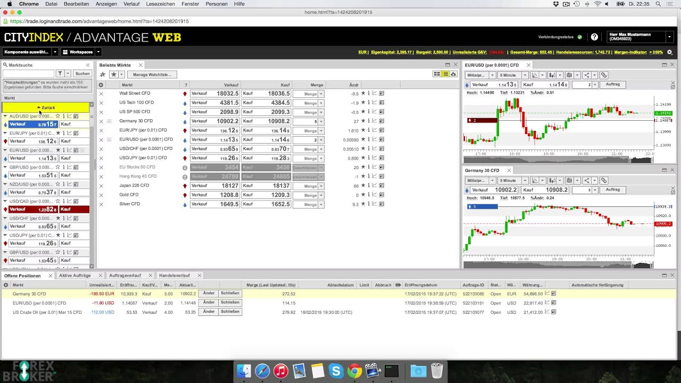
Task: Open chart icon in Wall Street CFD row
Action: pos(375,94)
